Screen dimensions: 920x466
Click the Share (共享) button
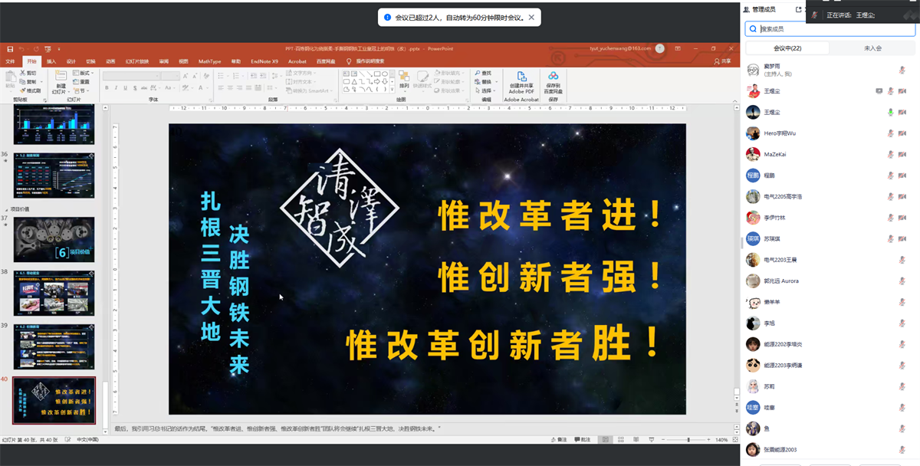tap(721, 61)
